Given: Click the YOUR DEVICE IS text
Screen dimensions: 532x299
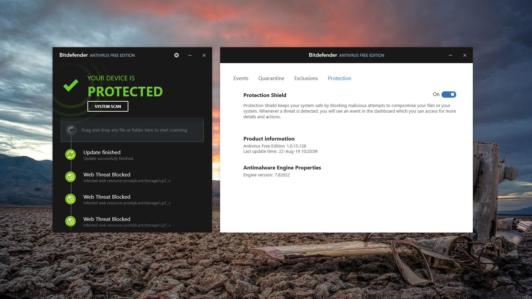Looking at the screenshot, I should (x=111, y=78).
